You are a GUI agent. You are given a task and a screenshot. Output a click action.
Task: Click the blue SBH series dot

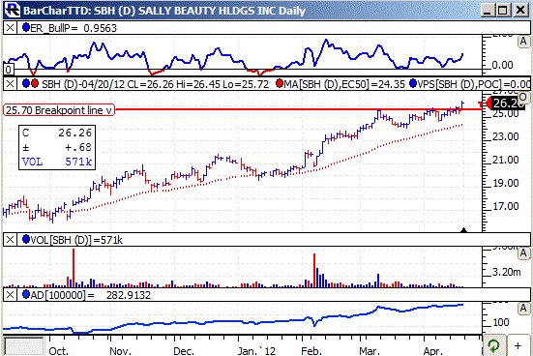26,83
